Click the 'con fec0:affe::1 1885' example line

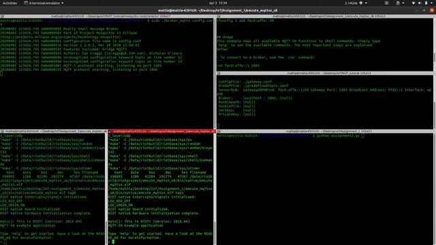238,65
